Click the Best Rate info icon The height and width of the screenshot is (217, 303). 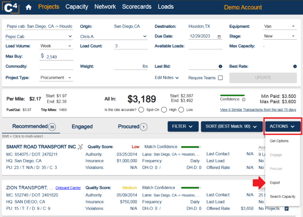pos(295,66)
